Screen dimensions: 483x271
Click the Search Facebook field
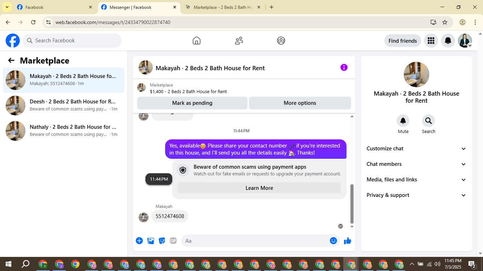(72, 41)
